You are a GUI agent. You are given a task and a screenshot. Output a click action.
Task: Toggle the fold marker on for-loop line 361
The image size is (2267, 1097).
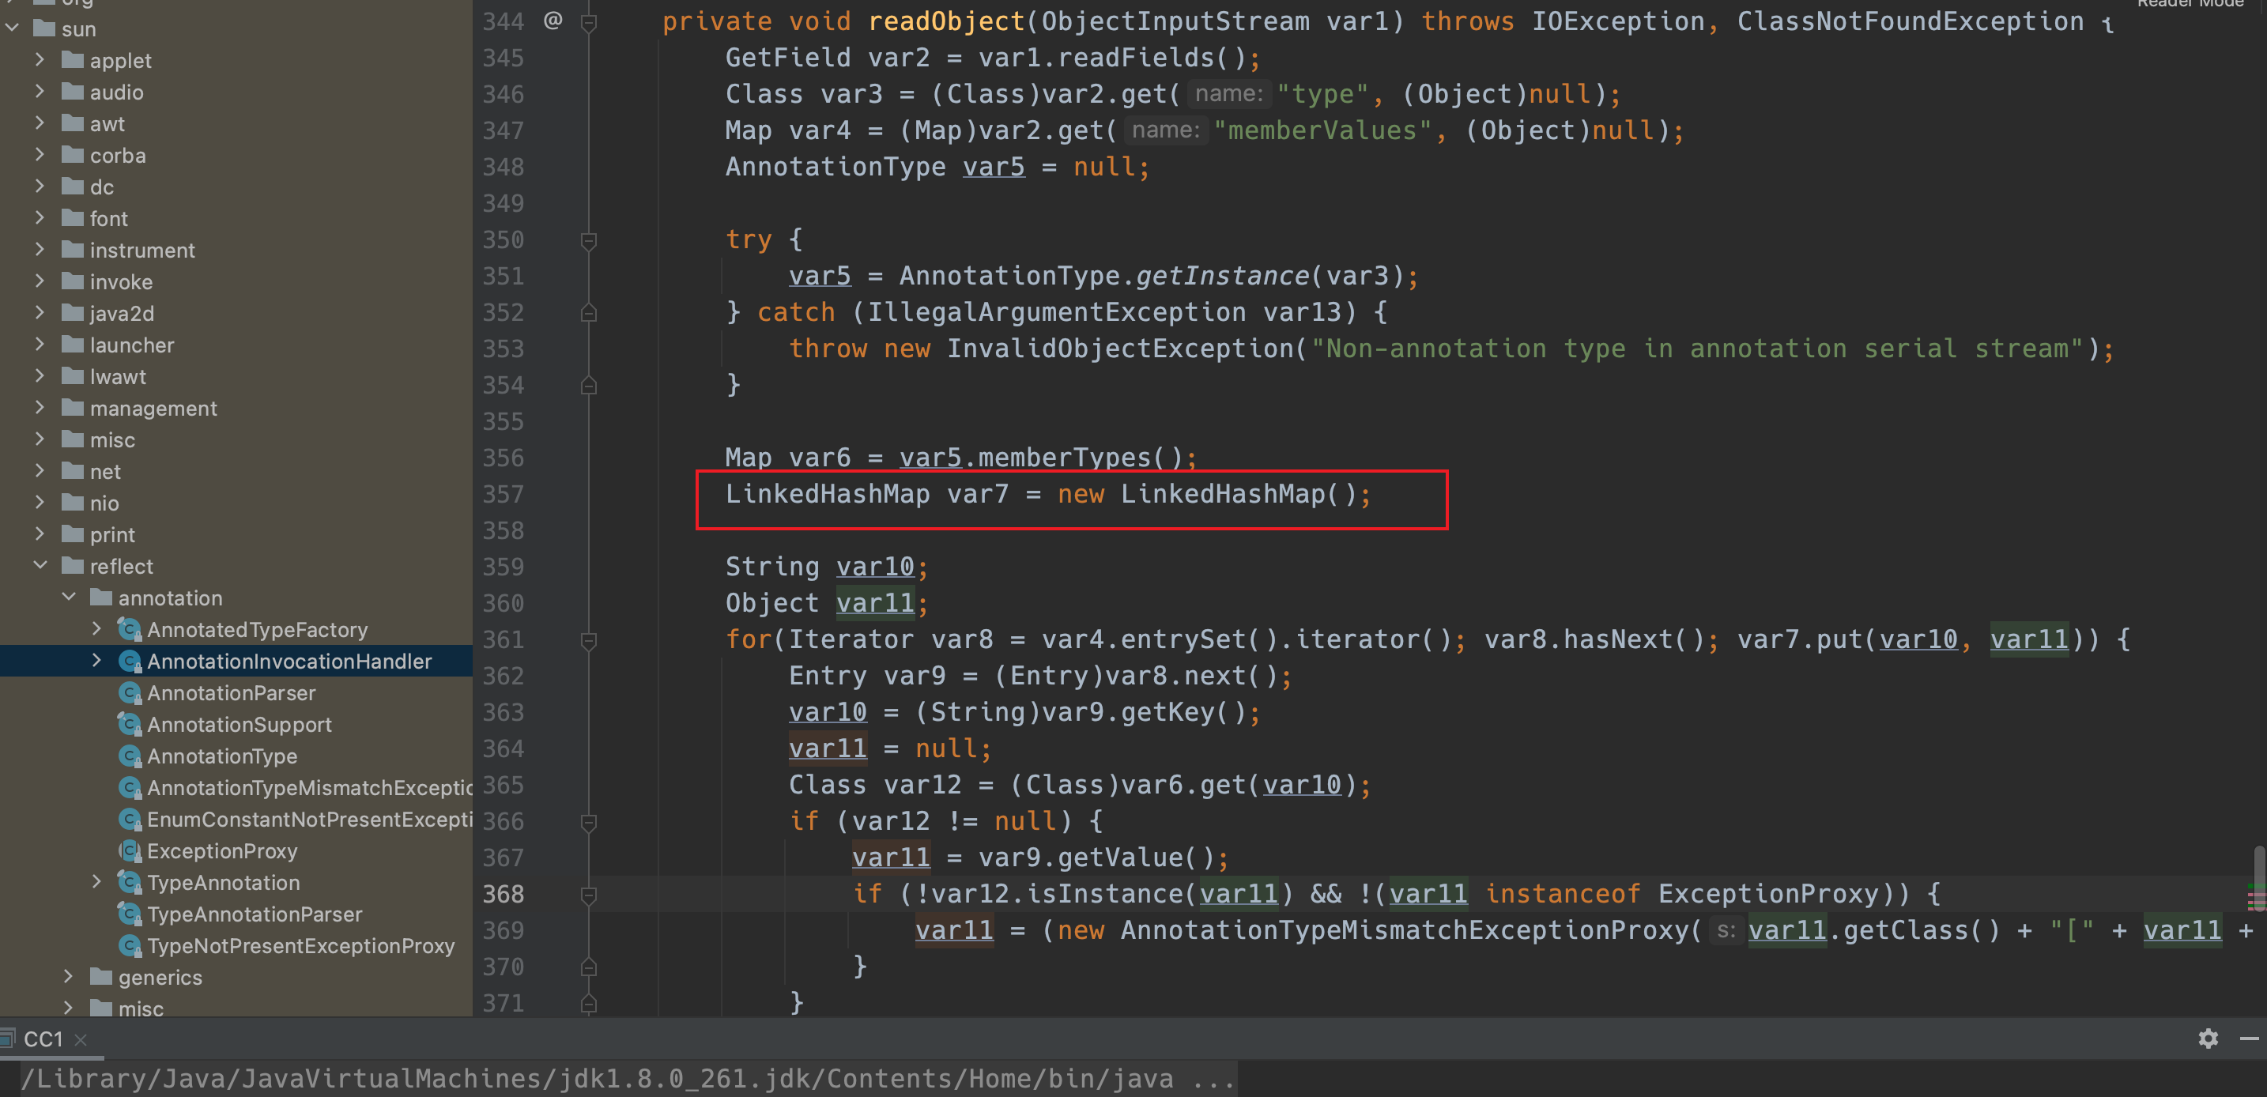(589, 639)
